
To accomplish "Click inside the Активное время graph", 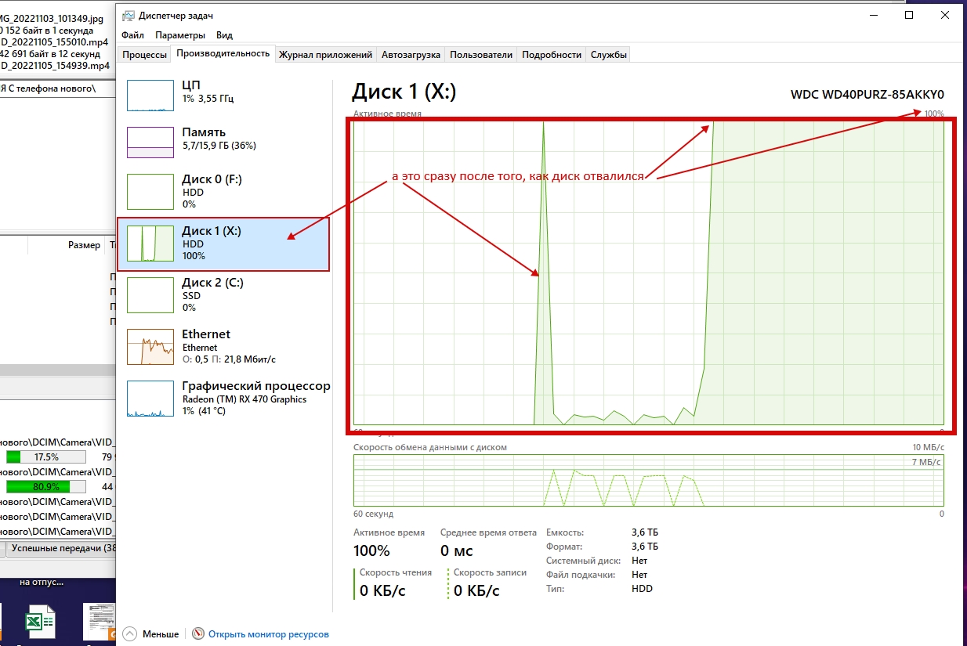I will 649,272.
